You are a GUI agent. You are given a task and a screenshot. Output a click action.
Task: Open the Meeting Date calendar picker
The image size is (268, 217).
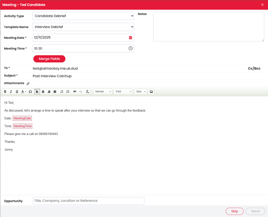[x=130, y=38]
